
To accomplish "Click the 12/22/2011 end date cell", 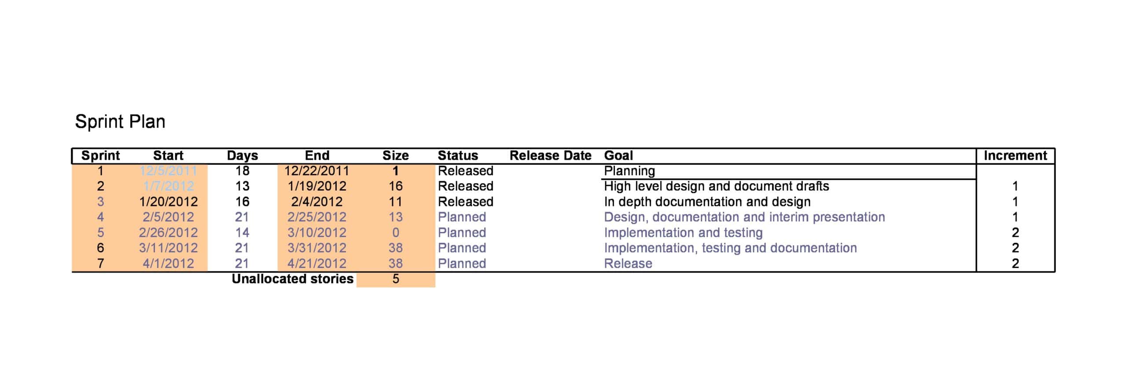I will [x=317, y=171].
